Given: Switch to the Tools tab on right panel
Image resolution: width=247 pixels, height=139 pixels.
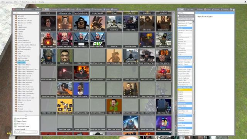Looking at the screenshot, I should [x=181, y=9].
